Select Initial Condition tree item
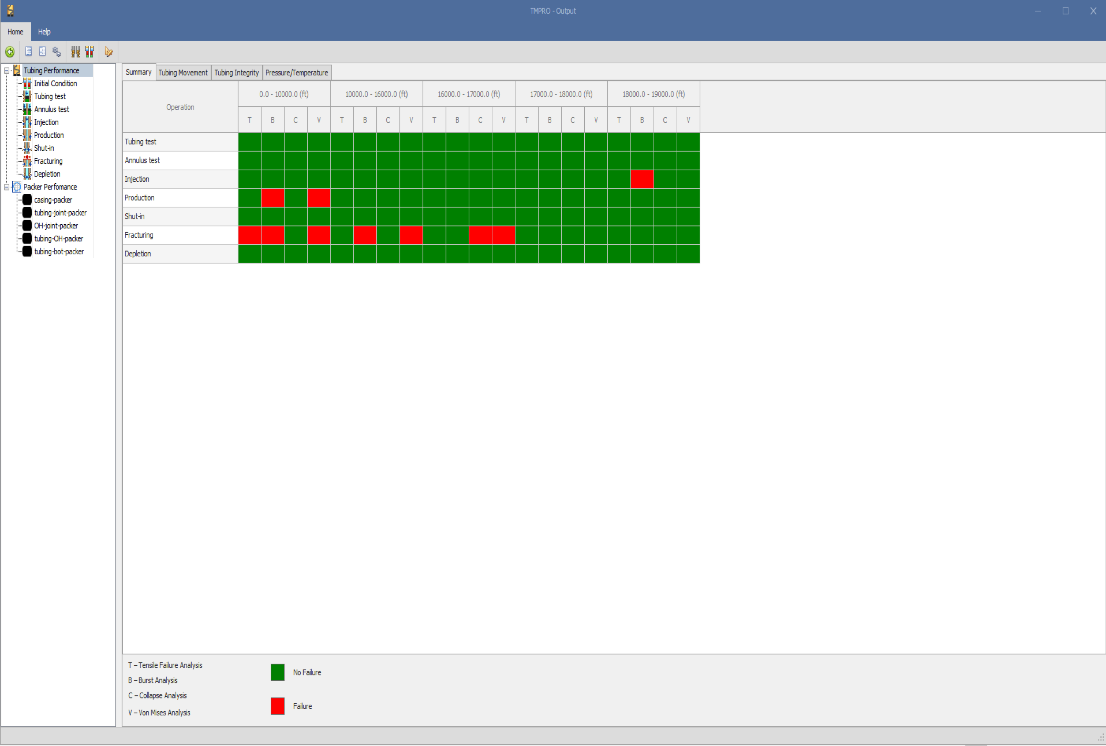This screenshot has width=1106, height=746. click(x=55, y=83)
